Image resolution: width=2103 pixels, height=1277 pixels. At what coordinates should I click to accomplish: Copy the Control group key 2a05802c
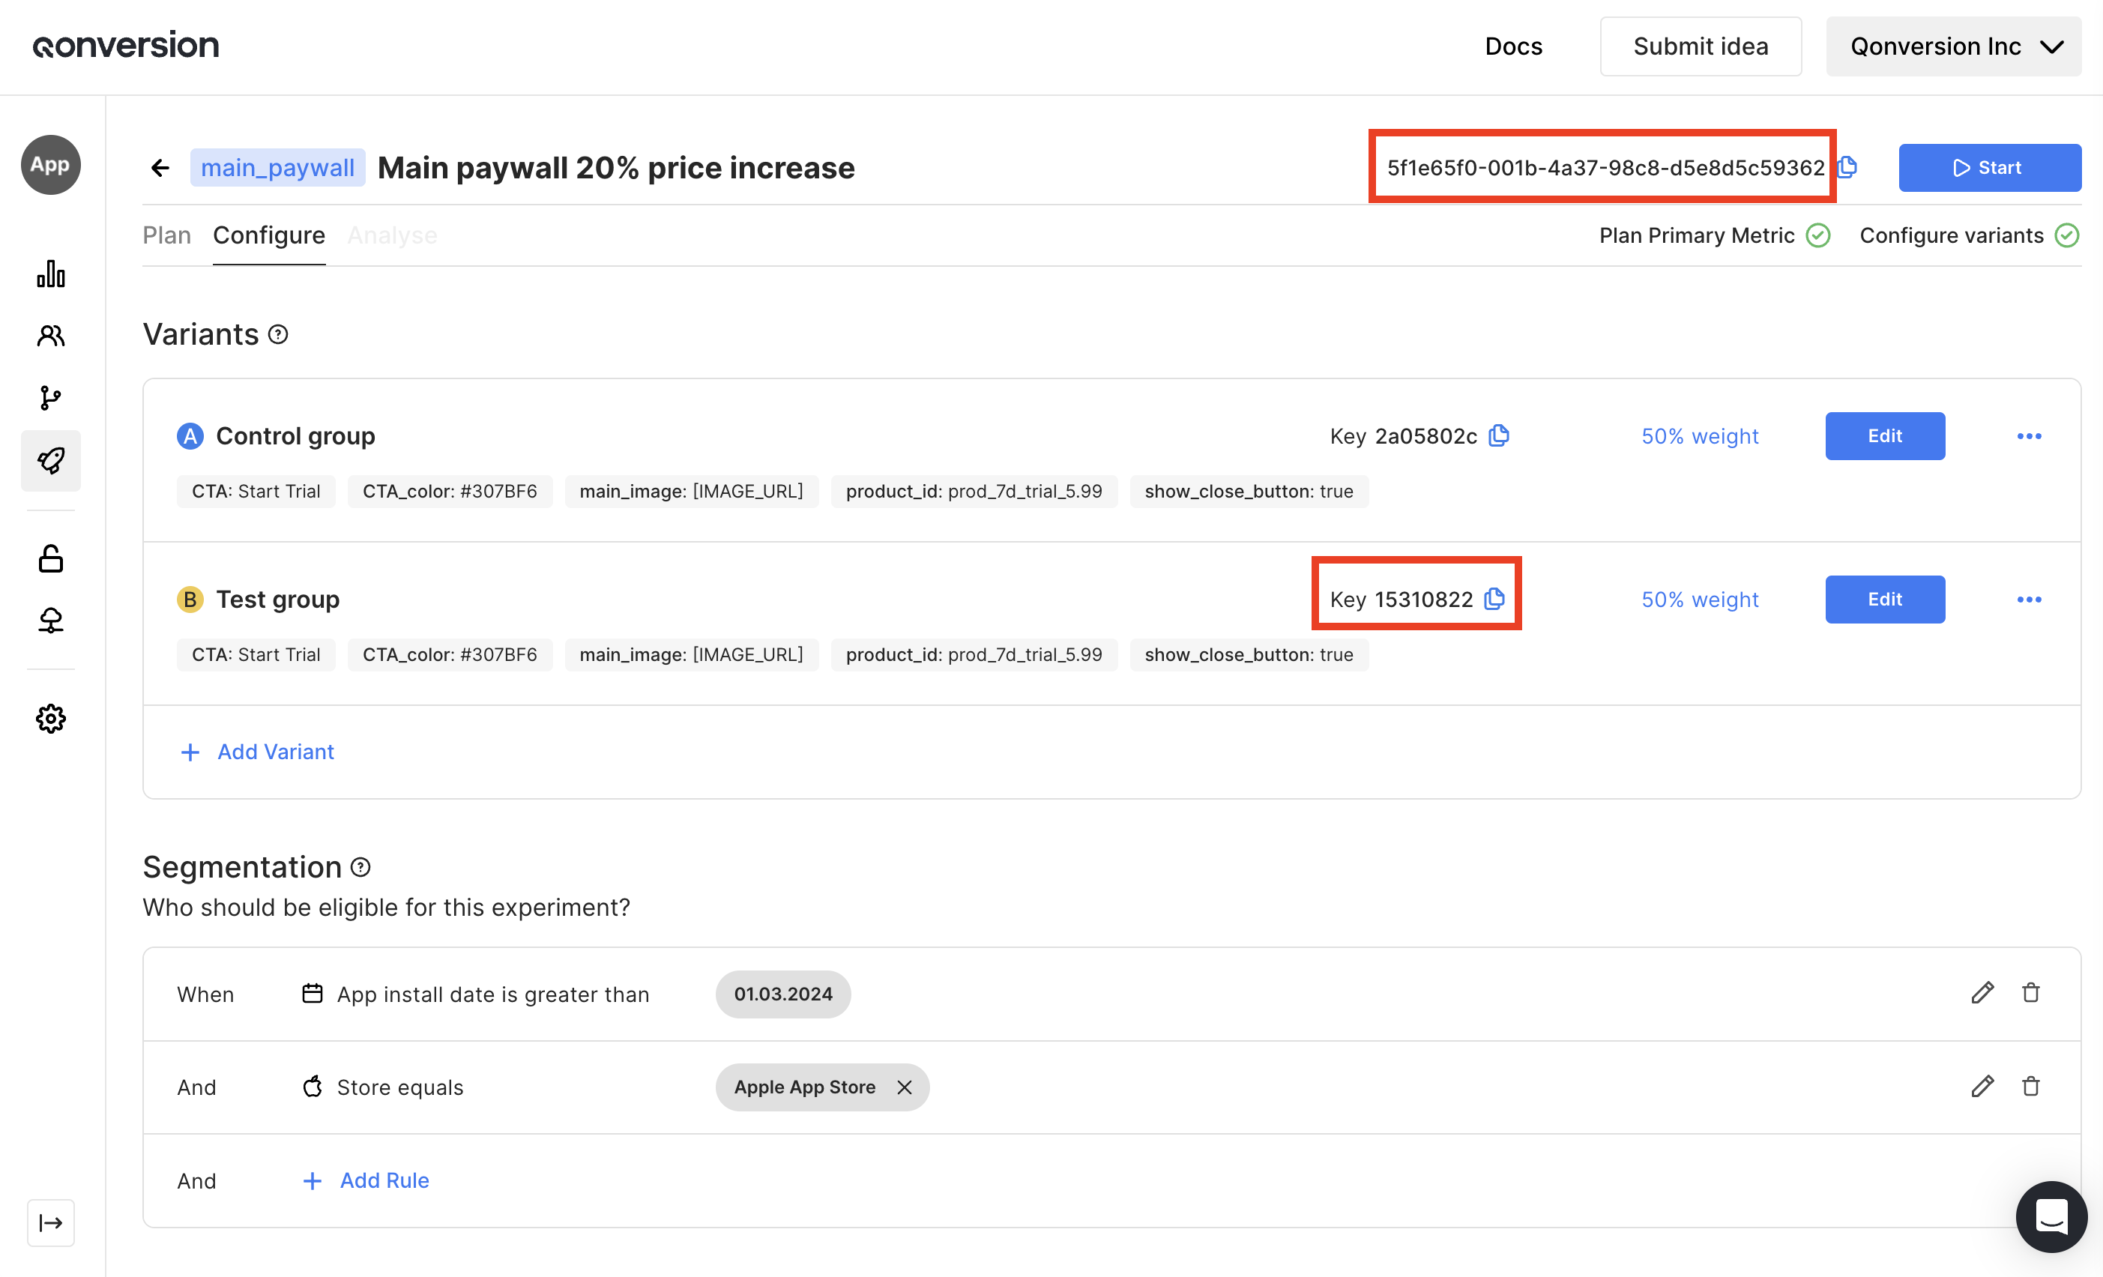point(1499,436)
